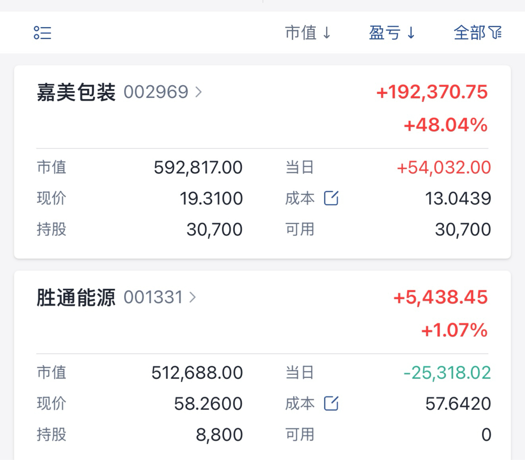Click stock code 001331
The width and height of the screenshot is (525, 460).
(x=153, y=297)
